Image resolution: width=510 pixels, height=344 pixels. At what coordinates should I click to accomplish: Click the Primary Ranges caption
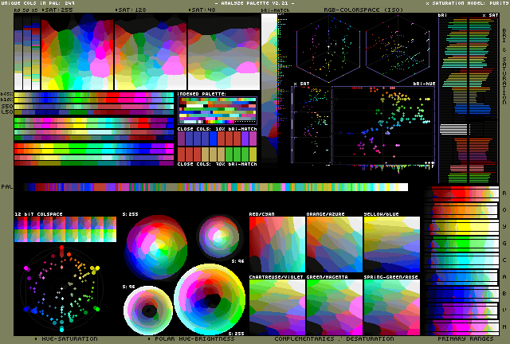pyautogui.click(x=465, y=338)
